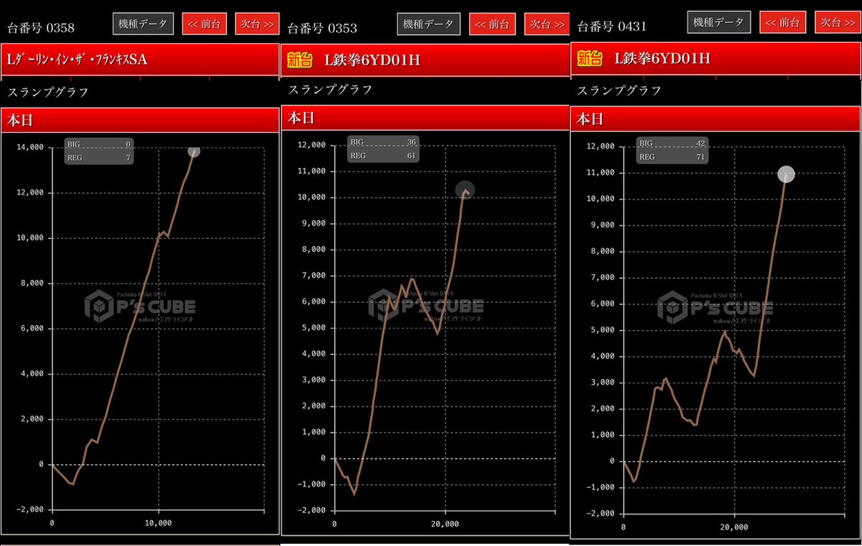Click スランプグラフ label under machine 0353
This screenshot has height=546, width=862.
point(330,90)
